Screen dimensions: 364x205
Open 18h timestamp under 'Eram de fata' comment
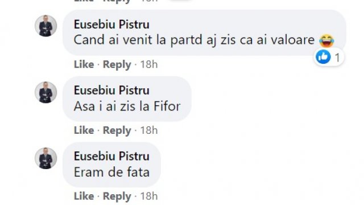149,196
